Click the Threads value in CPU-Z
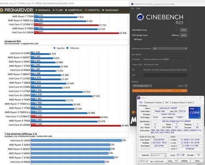 click(199, 155)
